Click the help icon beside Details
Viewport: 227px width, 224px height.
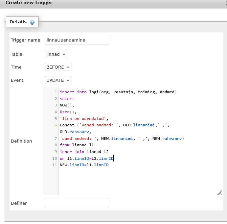point(32,22)
